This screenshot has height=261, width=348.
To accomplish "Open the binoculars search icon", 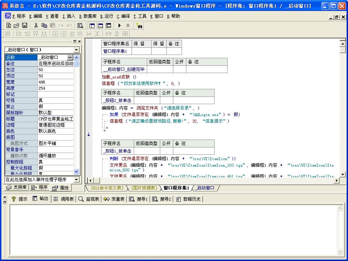I will click(139, 25).
